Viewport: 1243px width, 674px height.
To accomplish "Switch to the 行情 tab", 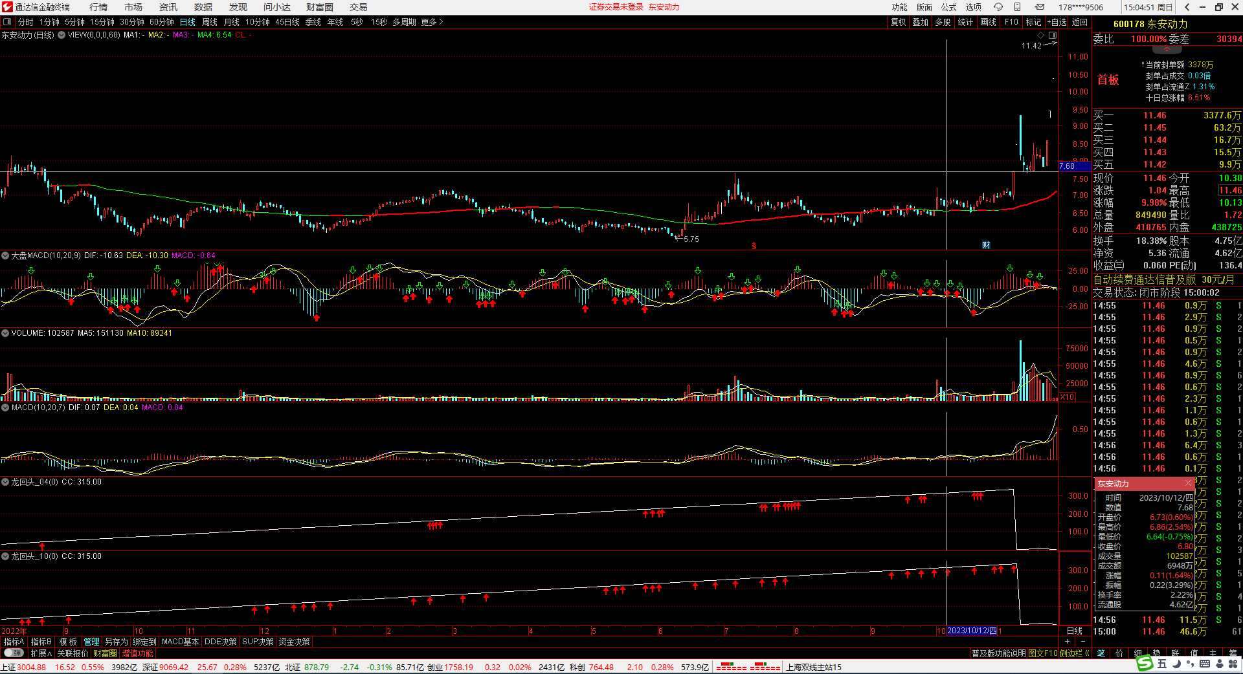I will pyautogui.click(x=98, y=7).
